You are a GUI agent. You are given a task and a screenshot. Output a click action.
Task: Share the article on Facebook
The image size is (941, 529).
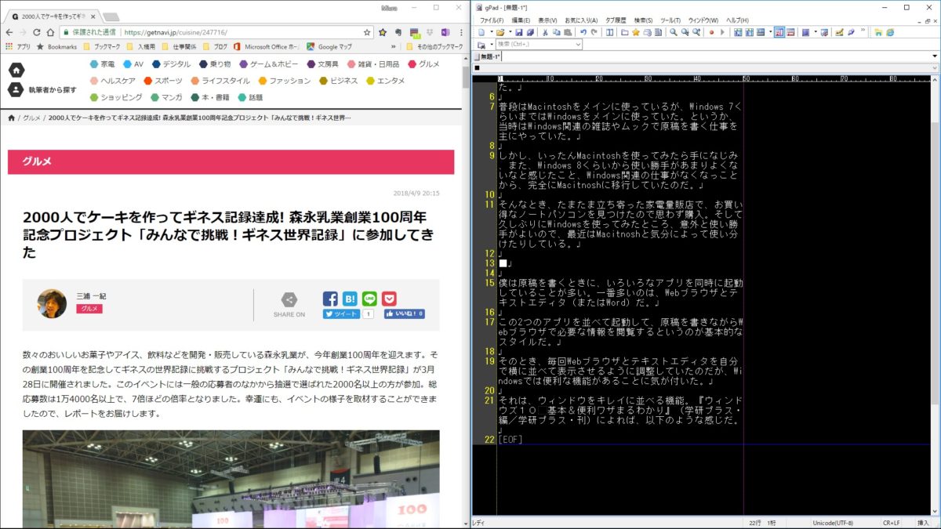[x=330, y=299]
